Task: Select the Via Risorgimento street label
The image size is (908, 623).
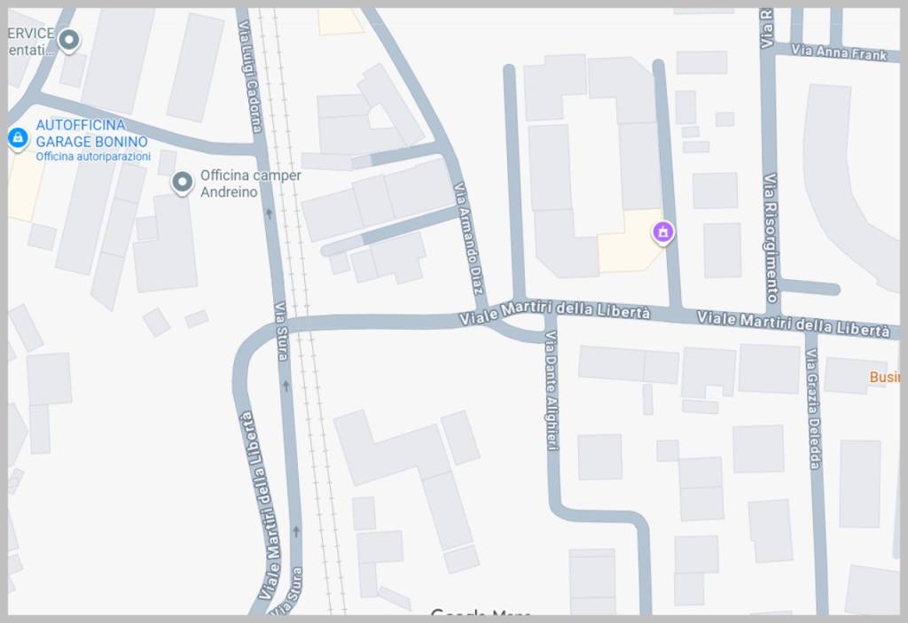Action: (771, 238)
